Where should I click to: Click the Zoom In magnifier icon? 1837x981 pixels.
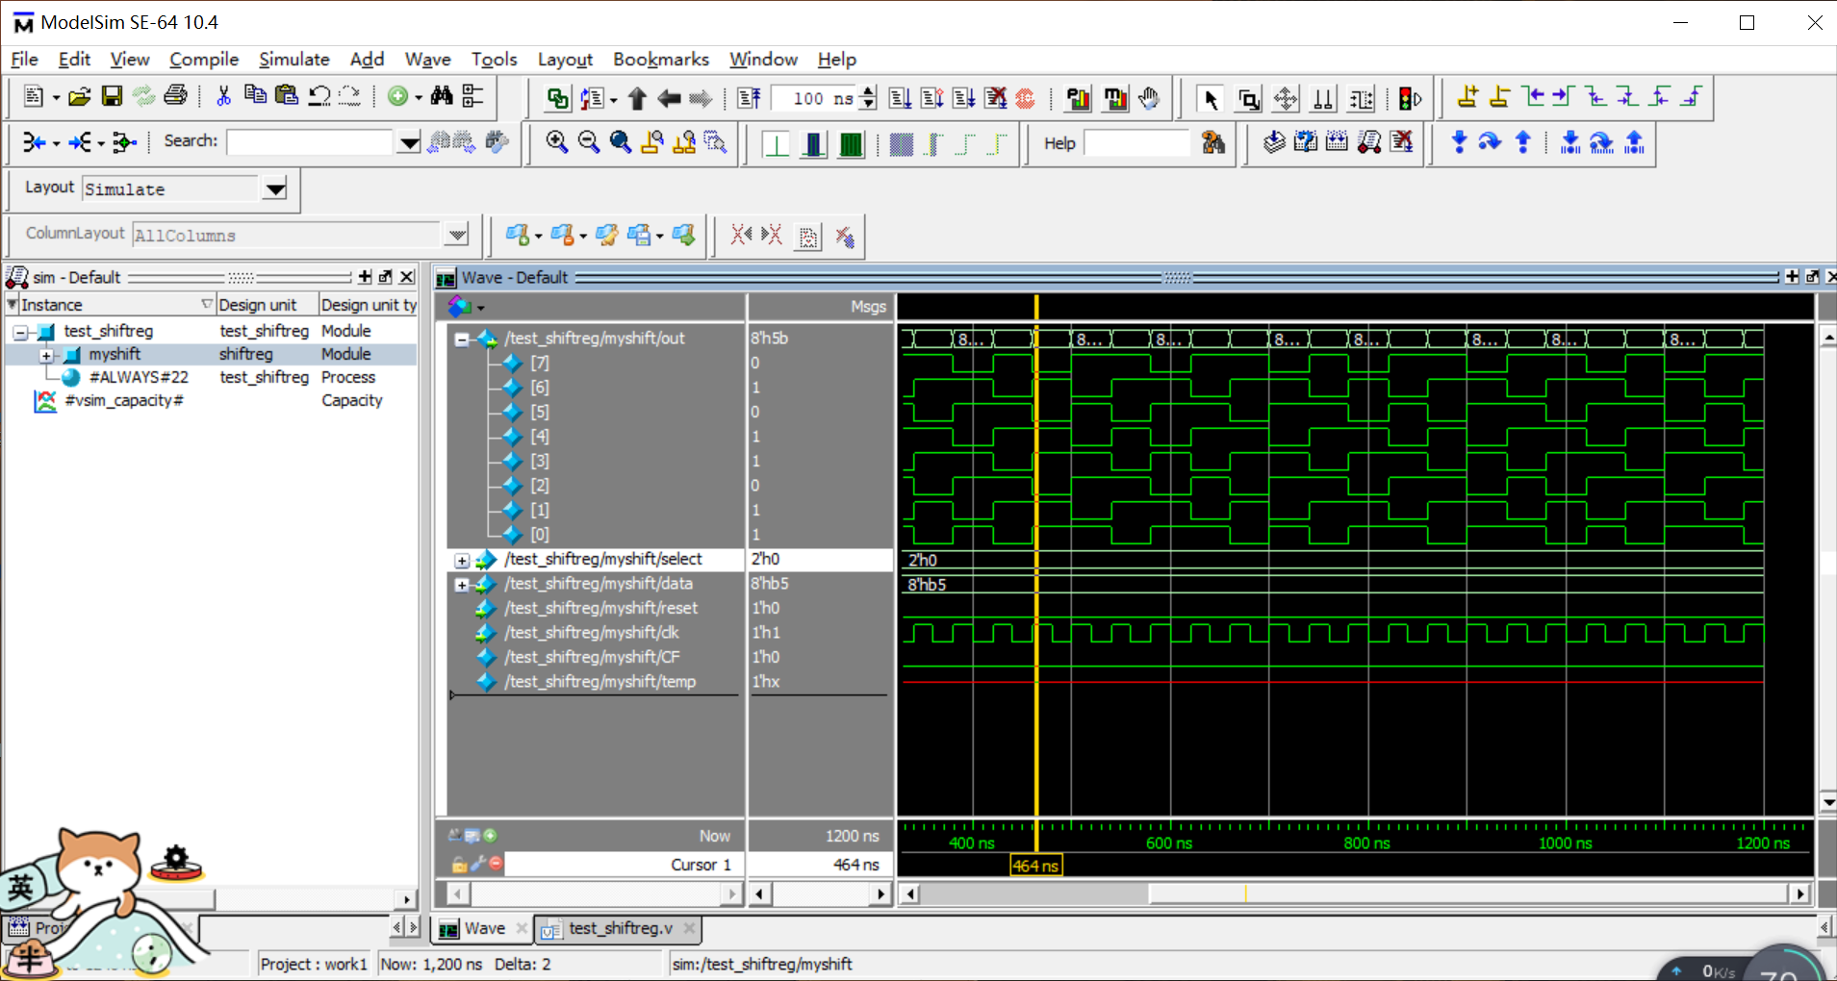[556, 142]
